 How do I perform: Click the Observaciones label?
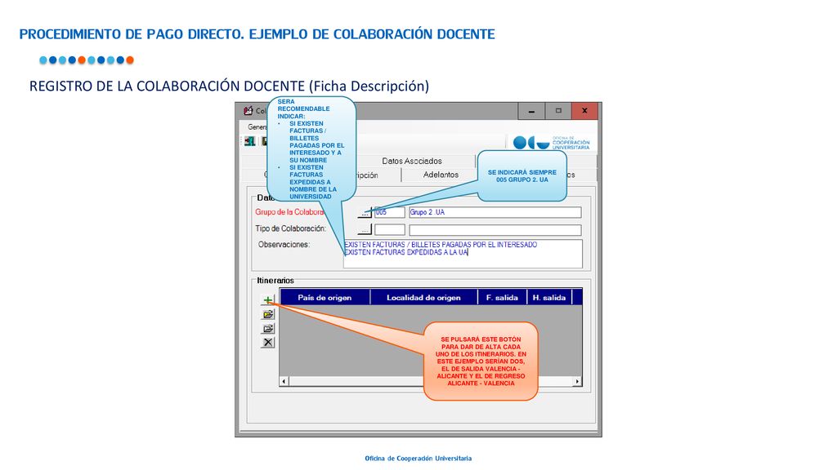point(284,245)
